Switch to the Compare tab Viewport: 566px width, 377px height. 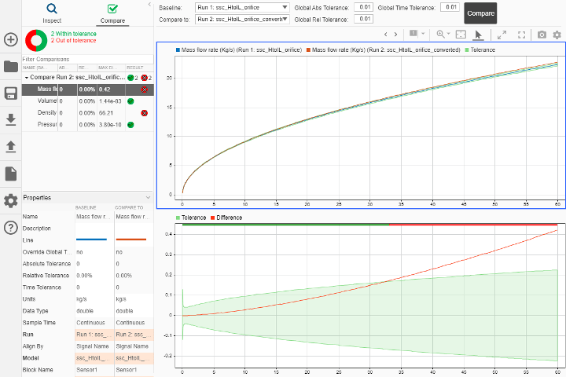112,13
